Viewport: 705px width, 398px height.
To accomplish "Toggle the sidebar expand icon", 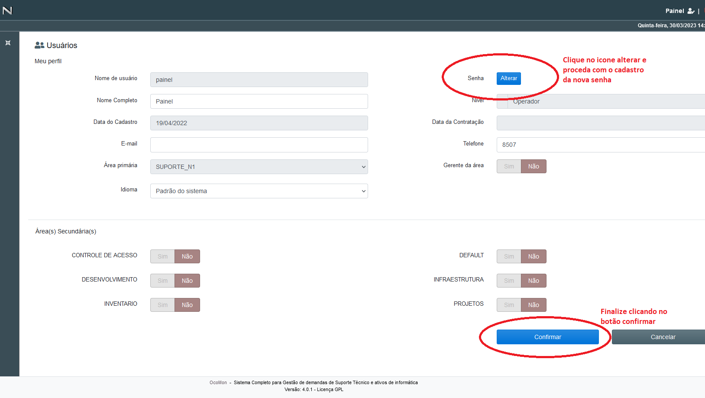I will click(8, 43).
